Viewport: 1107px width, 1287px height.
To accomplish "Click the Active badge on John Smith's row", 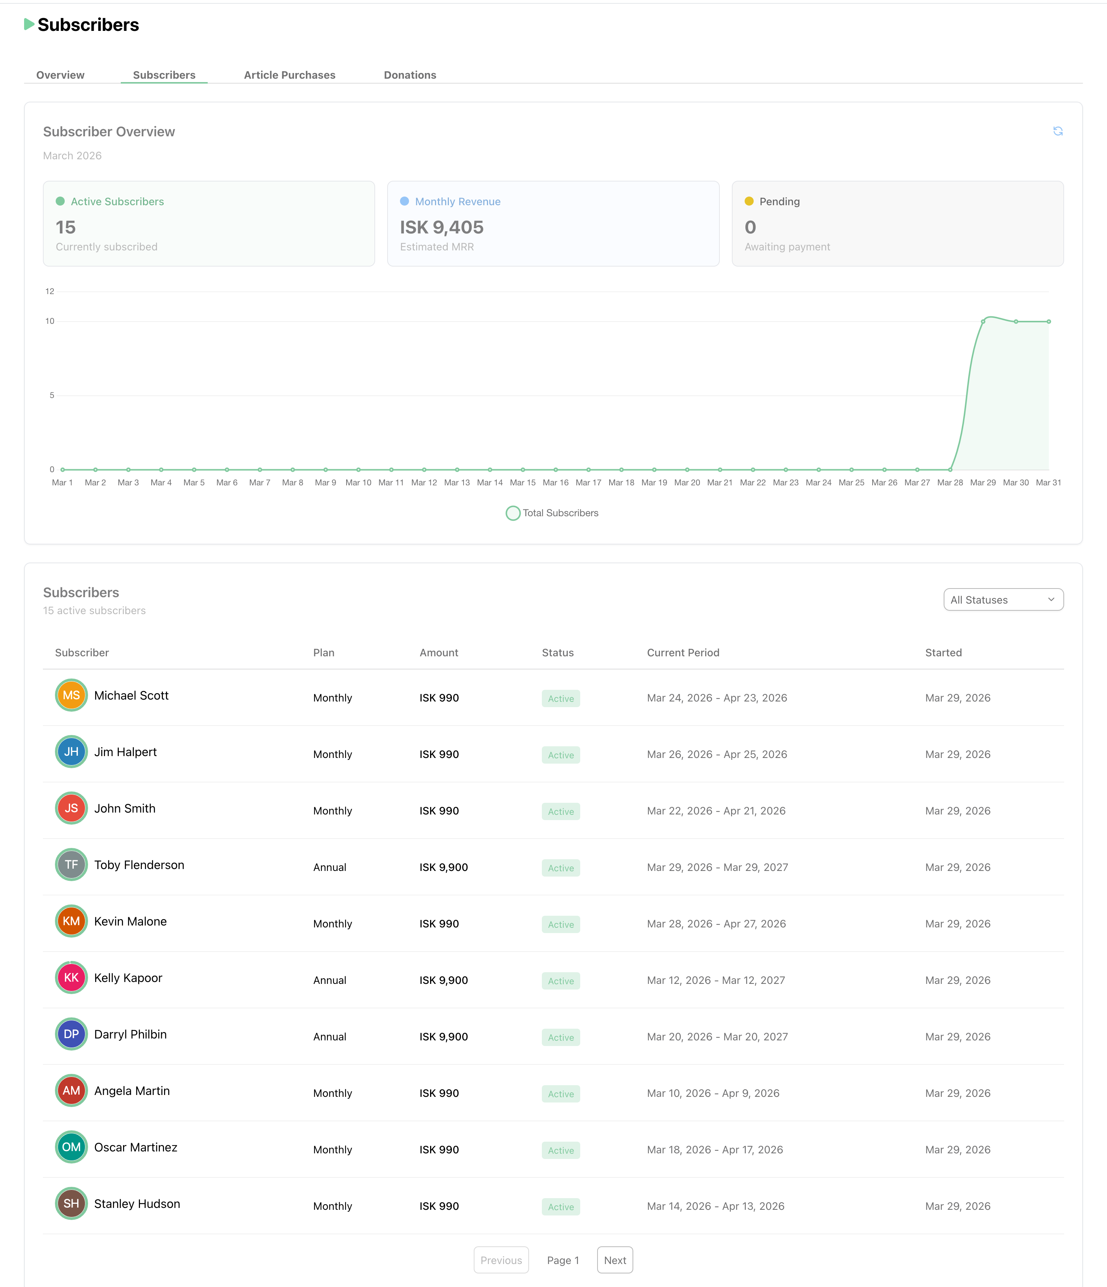I will coord(560,811).
